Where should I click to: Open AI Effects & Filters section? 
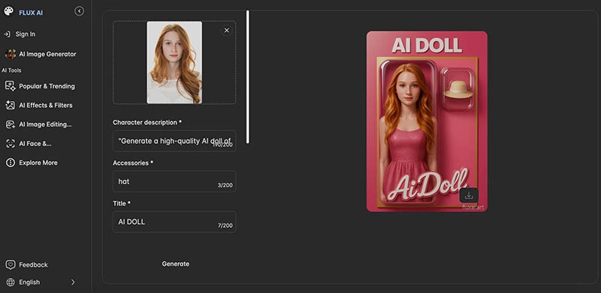point(46,105)
